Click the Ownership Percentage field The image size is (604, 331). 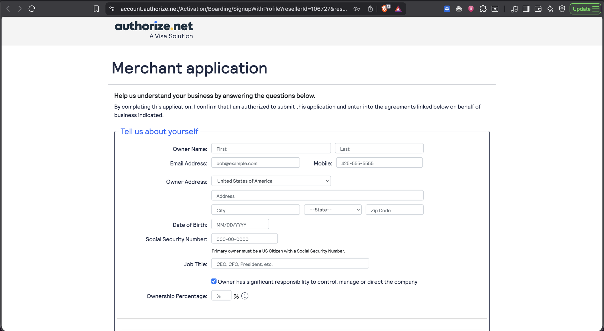tap(221, 295)
